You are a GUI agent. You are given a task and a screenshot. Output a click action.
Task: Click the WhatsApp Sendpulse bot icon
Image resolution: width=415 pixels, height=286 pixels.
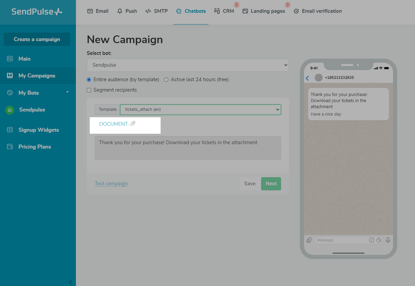(x=10, y=110)
